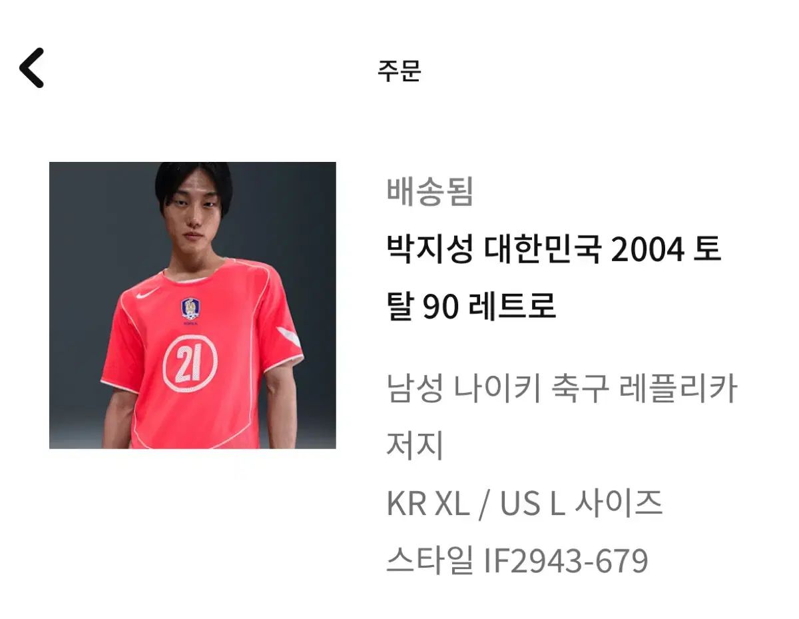Select the KR XL size text
Viewport: 799px width, 619px height.
coord(427,504)
